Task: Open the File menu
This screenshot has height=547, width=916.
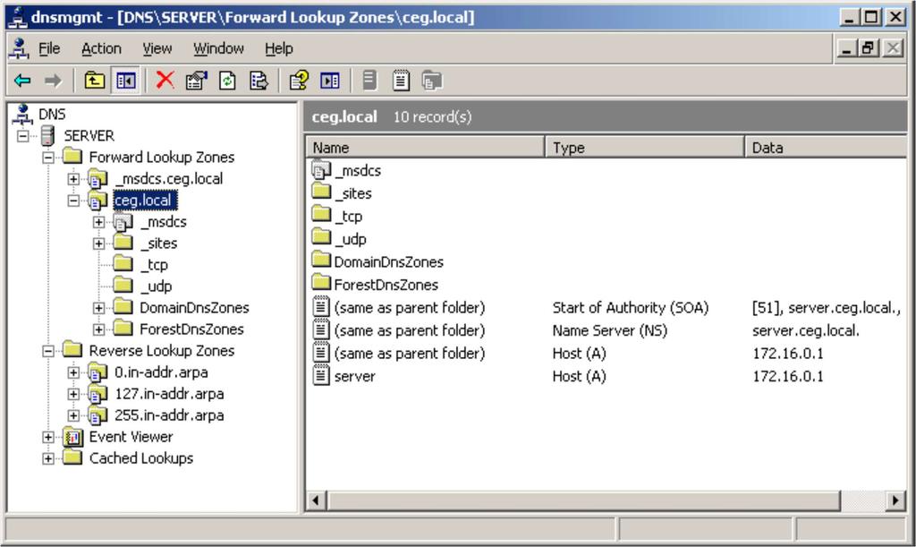Action: (x=49, y=48)
